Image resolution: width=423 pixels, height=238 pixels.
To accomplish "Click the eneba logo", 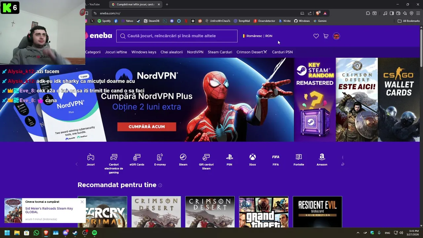I will tap(99, 36).
